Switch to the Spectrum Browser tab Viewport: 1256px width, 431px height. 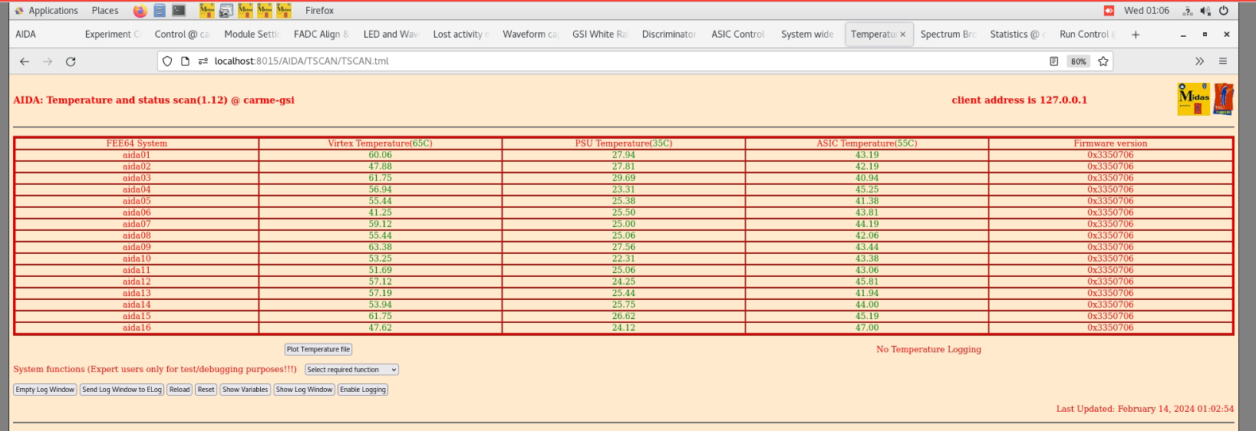[948, 35]
